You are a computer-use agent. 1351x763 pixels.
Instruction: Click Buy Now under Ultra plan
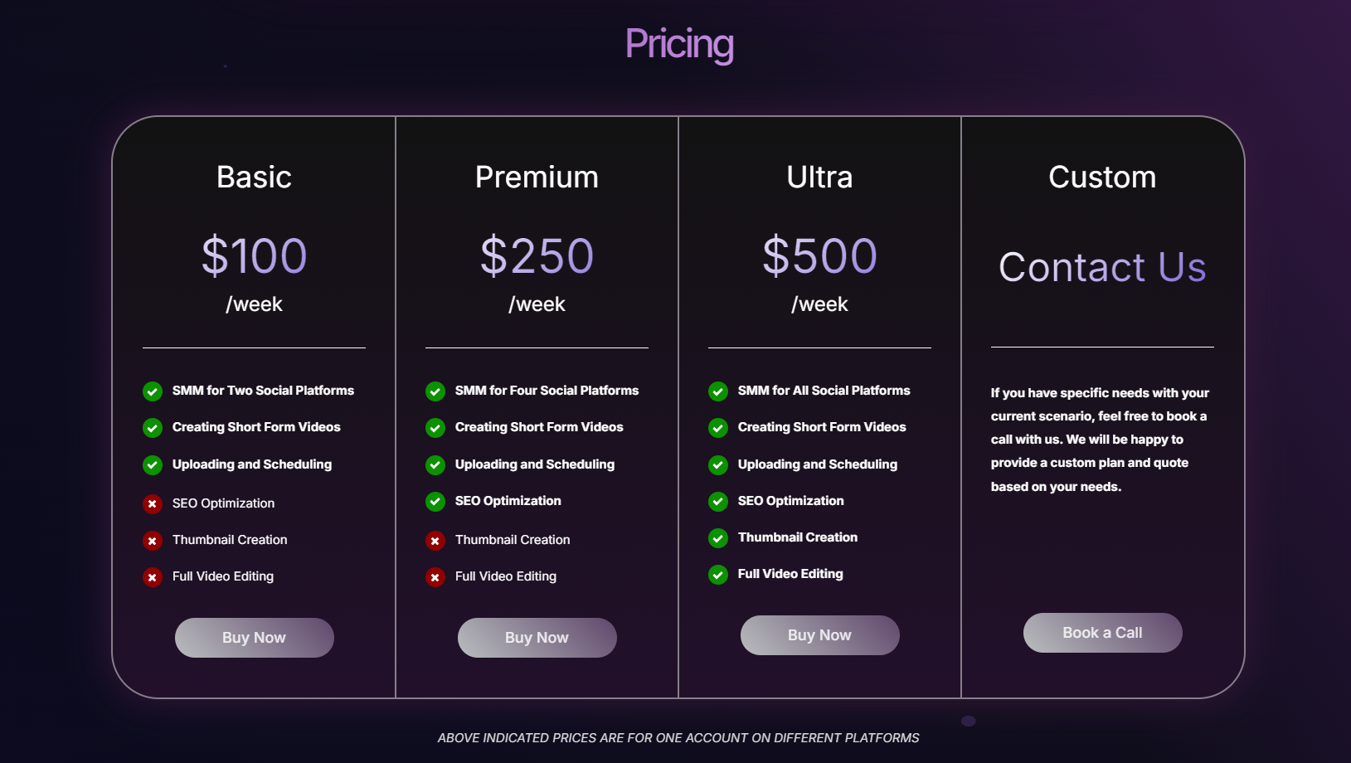pos(819,635)
